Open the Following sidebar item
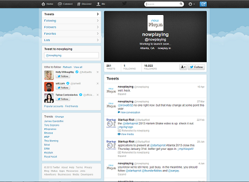 click(71, 21)
